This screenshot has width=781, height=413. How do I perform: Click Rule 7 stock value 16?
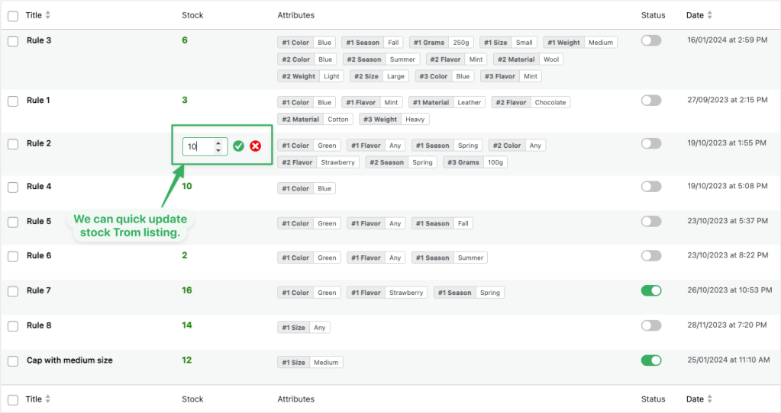tap(187, 290)
